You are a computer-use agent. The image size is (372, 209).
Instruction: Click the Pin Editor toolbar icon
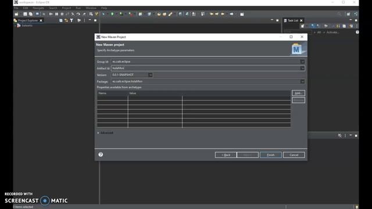(x=242, y=14)
